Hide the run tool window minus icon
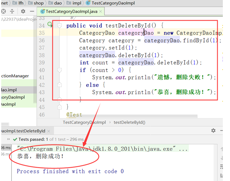 pos(221,130)
